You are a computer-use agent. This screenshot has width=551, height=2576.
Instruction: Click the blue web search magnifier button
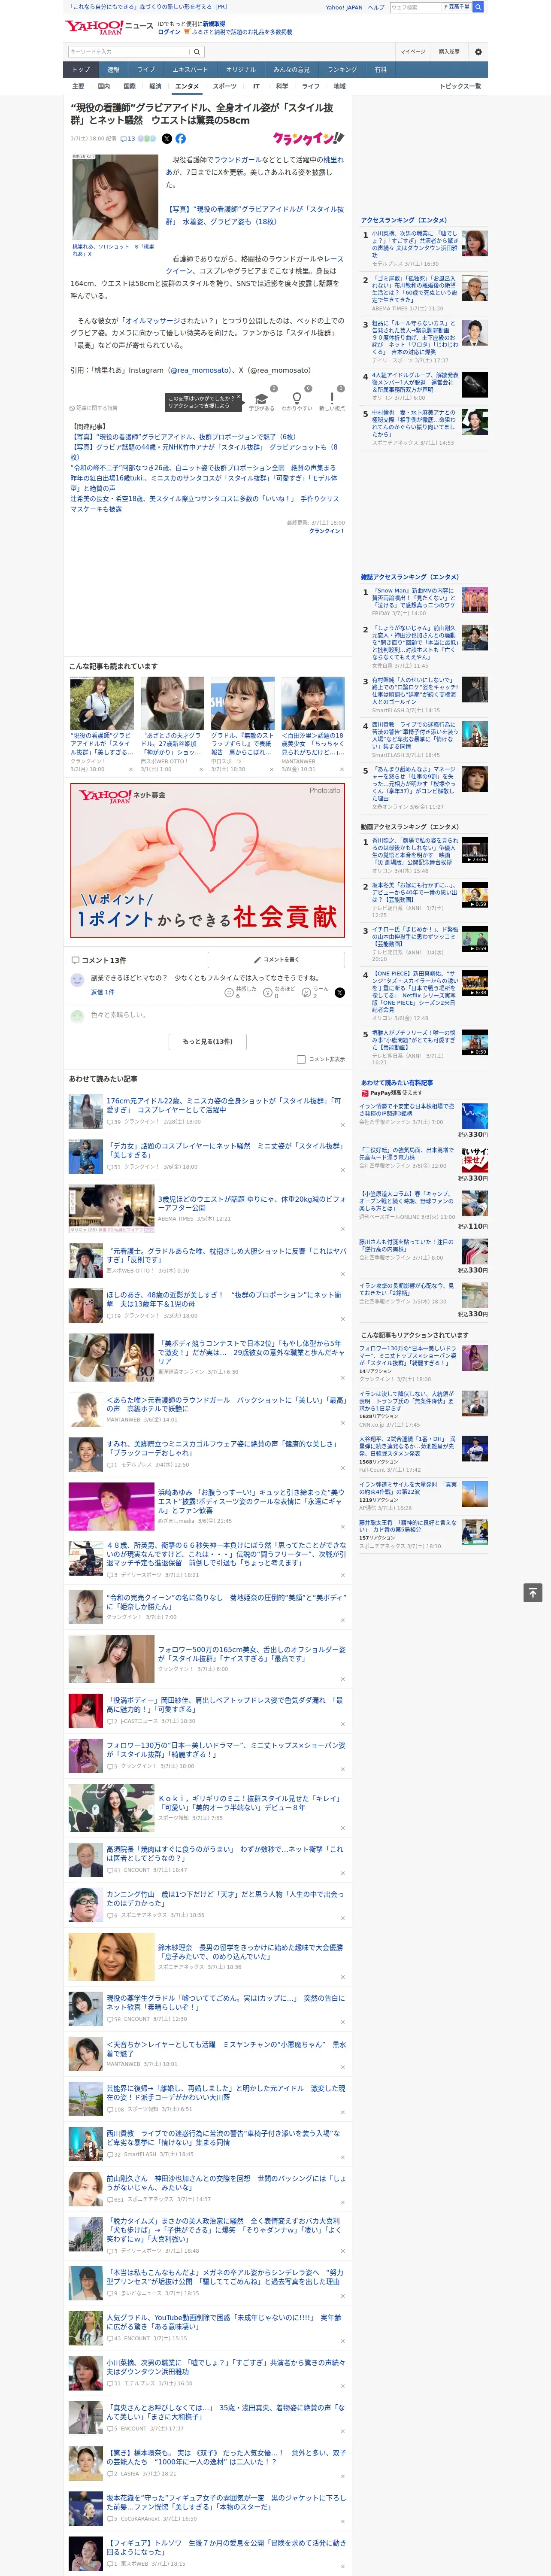pos(478,7)
